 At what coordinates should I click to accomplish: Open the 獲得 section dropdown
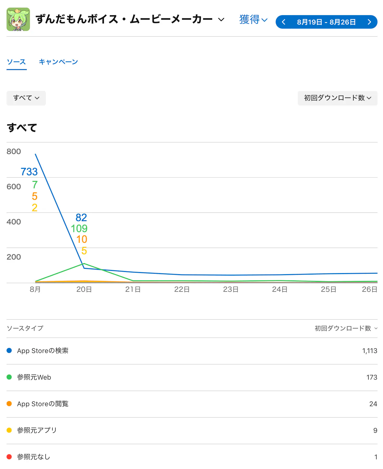(x=253, y=20)
